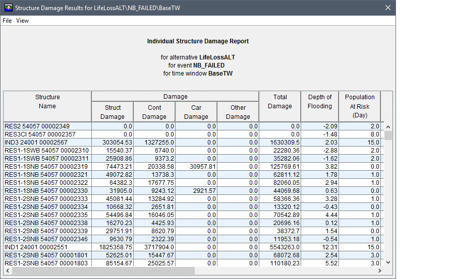Screen dimensions: 452x279
Task: Select row IND1 24001 00002551
Action: [x=194, y=247]
